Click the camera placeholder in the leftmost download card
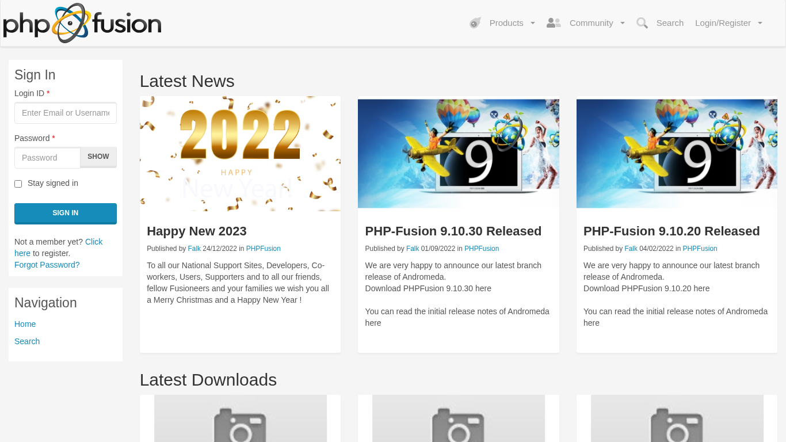 point(241,418)
